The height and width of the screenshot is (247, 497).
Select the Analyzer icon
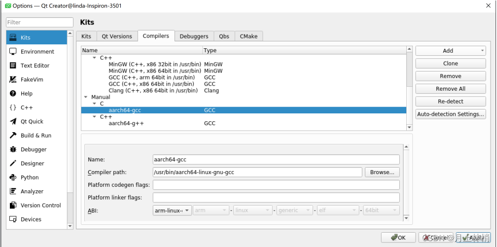(13, 191)
